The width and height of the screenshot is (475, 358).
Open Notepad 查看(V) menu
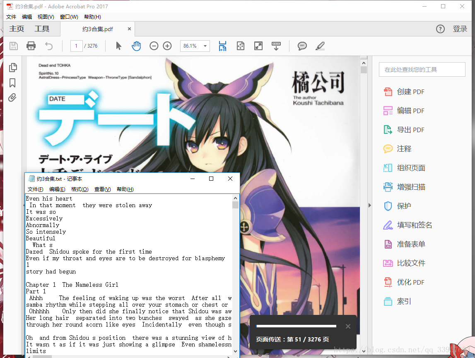click(x=102, y=189)
